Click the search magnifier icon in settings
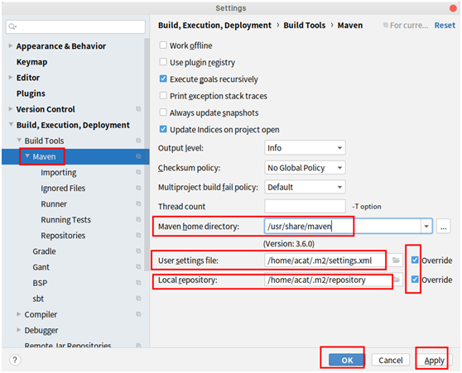The height and width of the screenshot is (373, 462). point(12,26)
